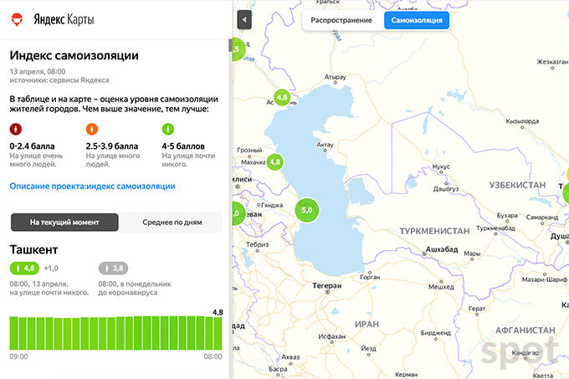Screen dimensions: 569x379
Task: Click the Мешхед city label on map
Action: [441, 287]
